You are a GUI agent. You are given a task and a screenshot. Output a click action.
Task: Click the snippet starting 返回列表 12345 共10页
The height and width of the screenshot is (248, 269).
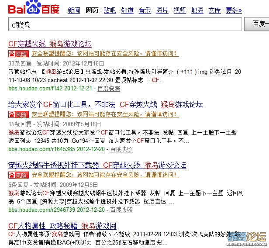point(99,141)
